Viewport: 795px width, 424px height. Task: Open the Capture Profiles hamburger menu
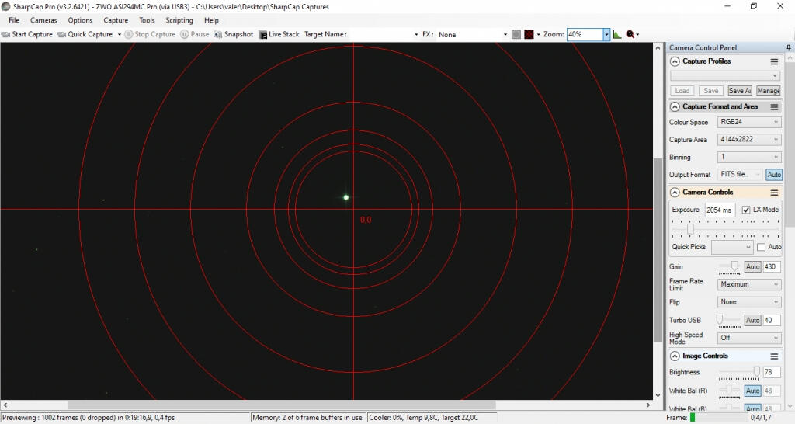774,61
